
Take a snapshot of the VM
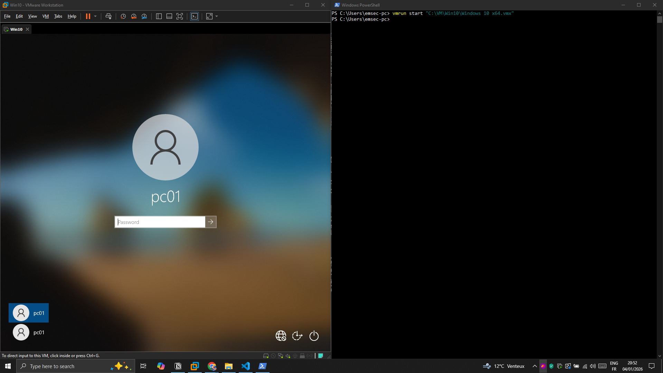point(123,16)
